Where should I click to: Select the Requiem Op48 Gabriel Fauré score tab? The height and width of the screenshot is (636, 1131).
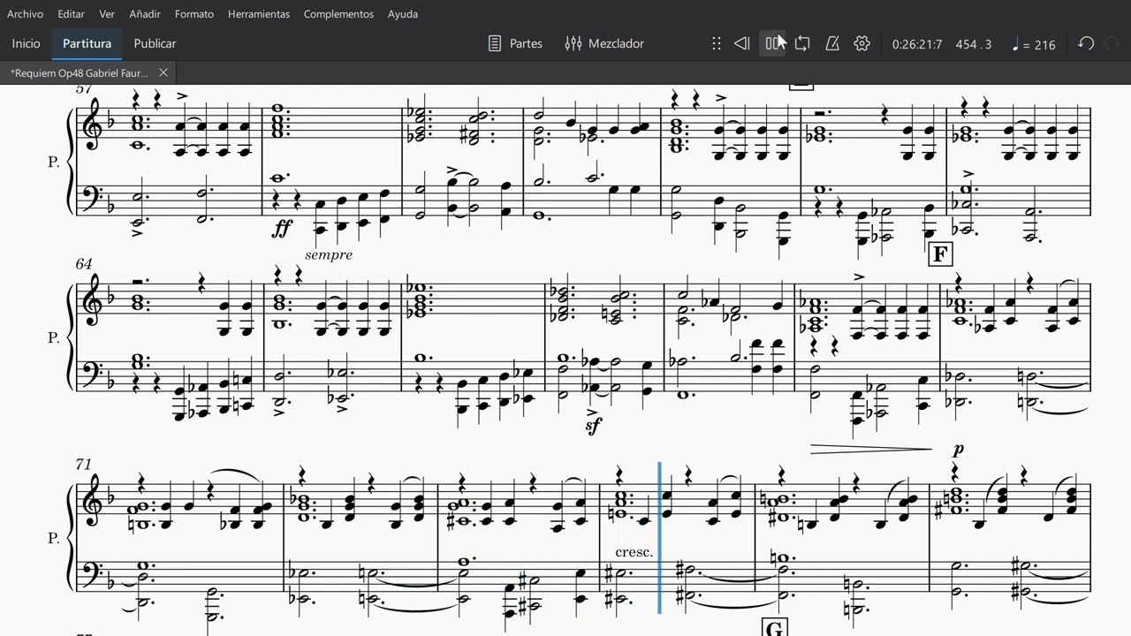tap(80, 72)
